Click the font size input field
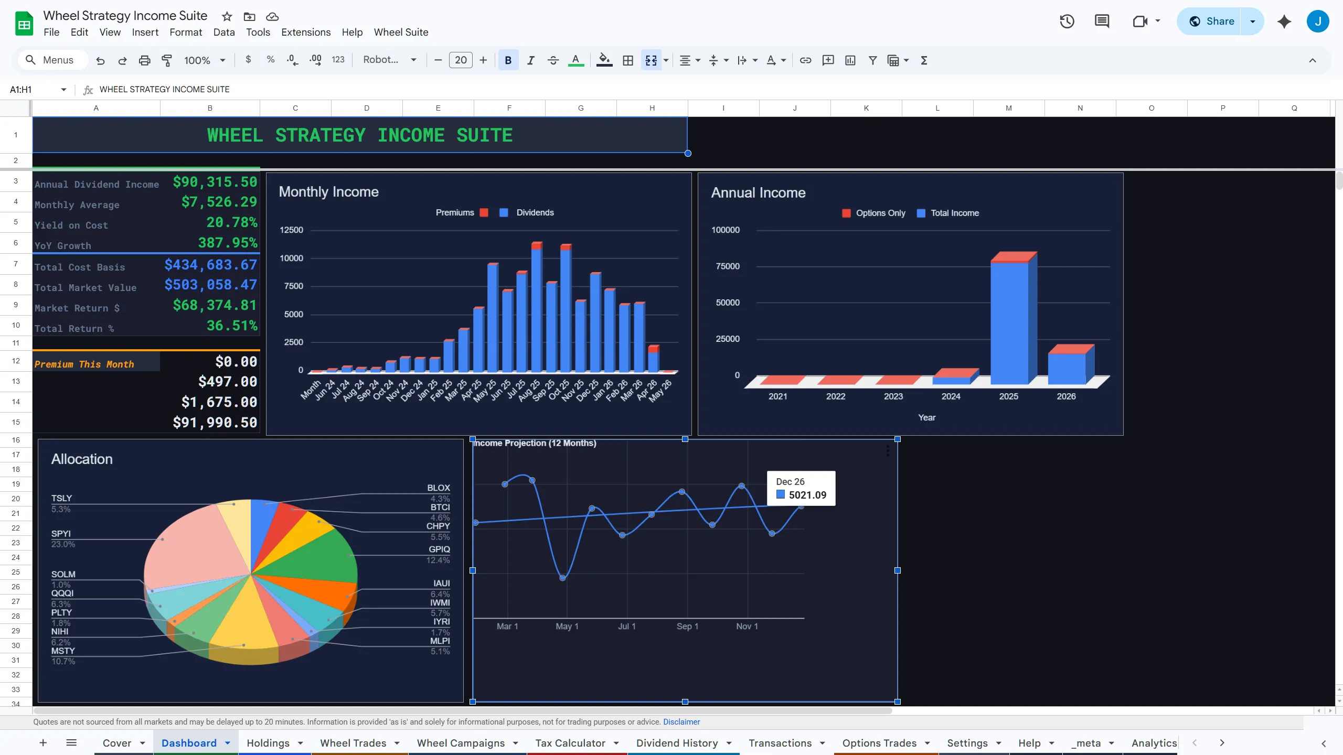1343x755 pixels. 461,60
